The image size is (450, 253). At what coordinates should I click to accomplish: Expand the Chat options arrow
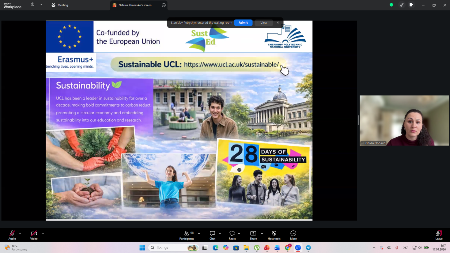click(220, 233)
